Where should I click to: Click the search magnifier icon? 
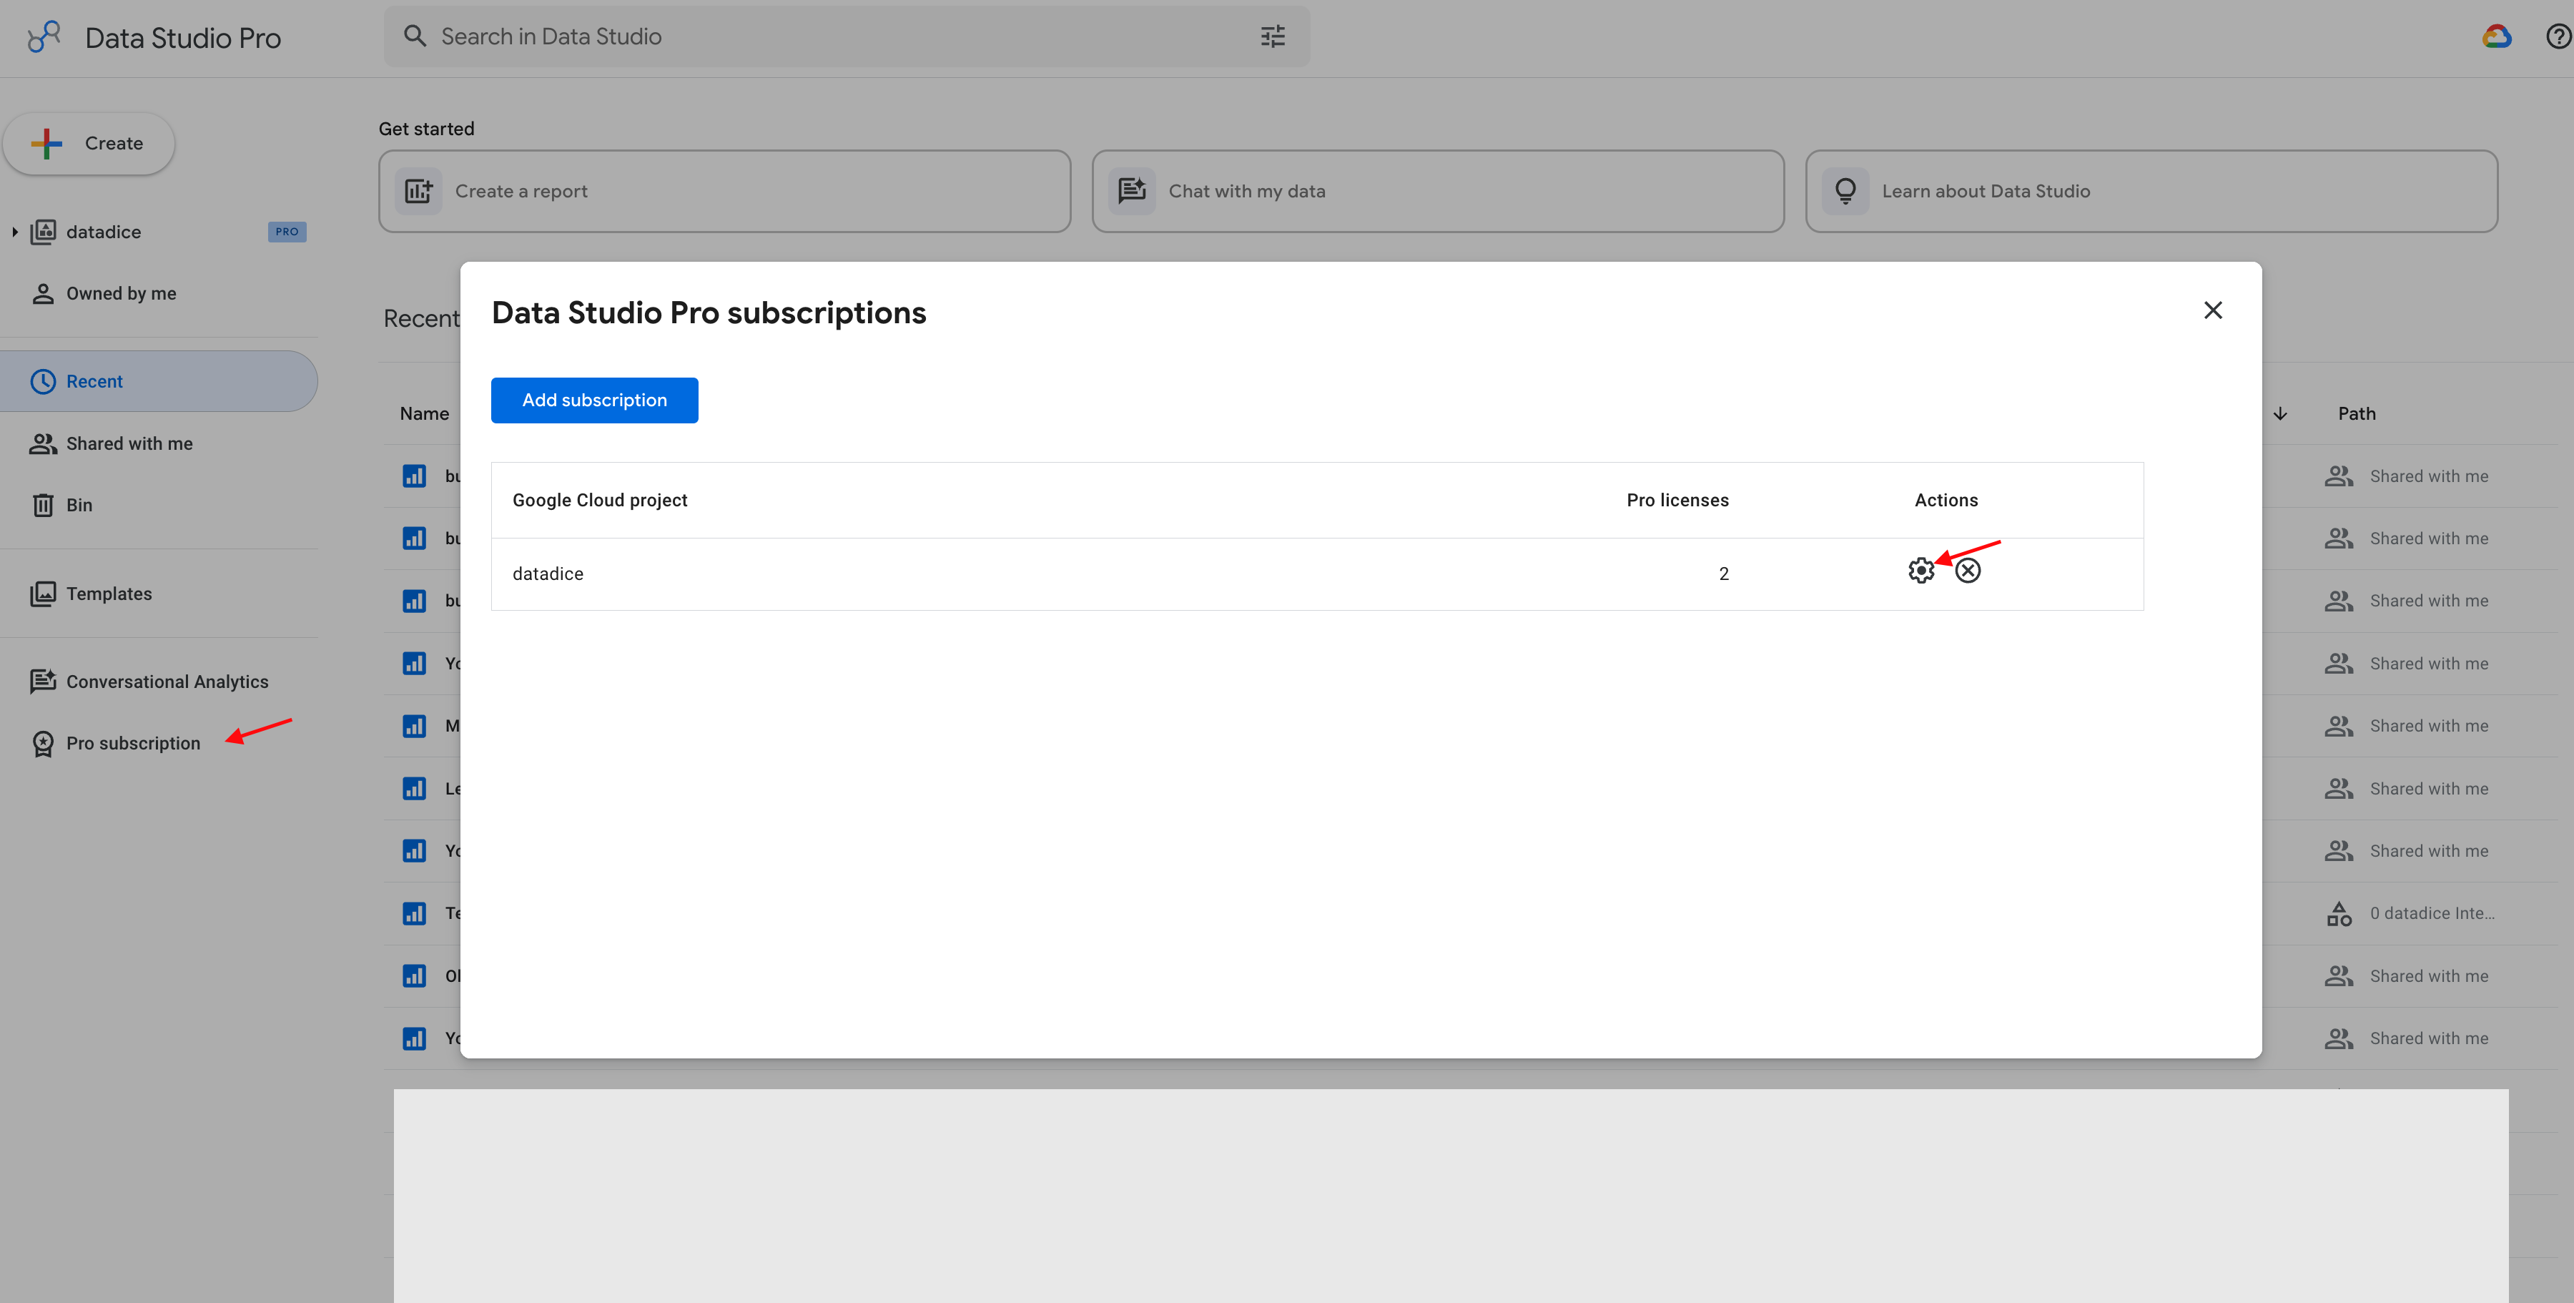pos(415,36)
